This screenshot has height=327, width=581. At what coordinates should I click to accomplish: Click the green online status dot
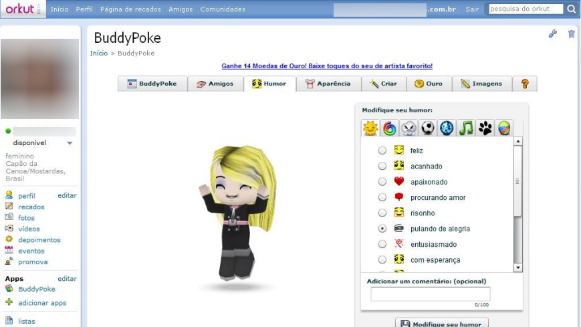point(8,131)
